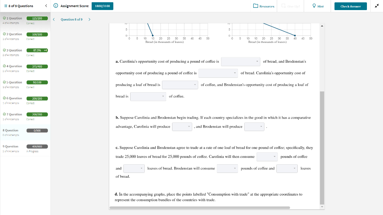Open Carolinia's opportunity cost dropdown in part a

click(240, 61)
